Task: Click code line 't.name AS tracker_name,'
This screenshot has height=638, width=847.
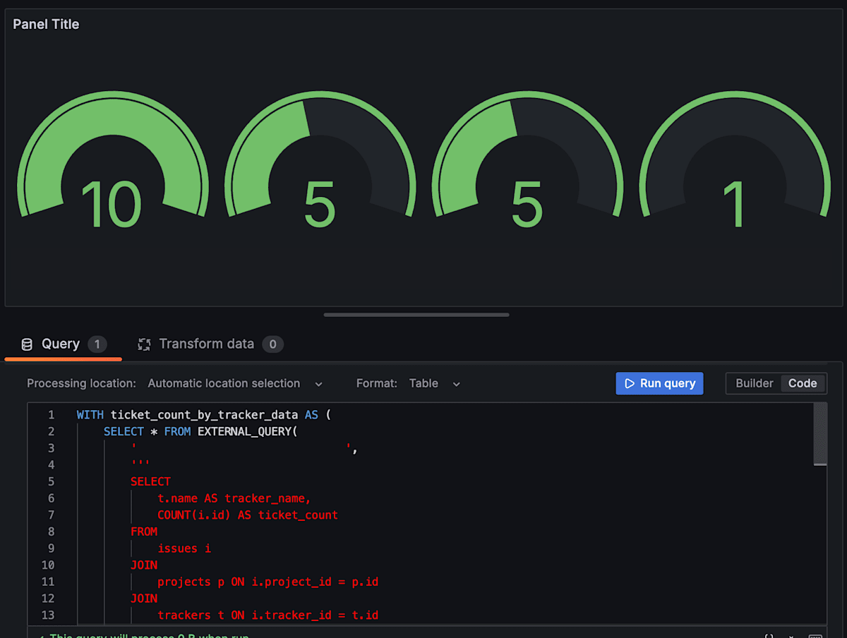Action: [234, 498]
